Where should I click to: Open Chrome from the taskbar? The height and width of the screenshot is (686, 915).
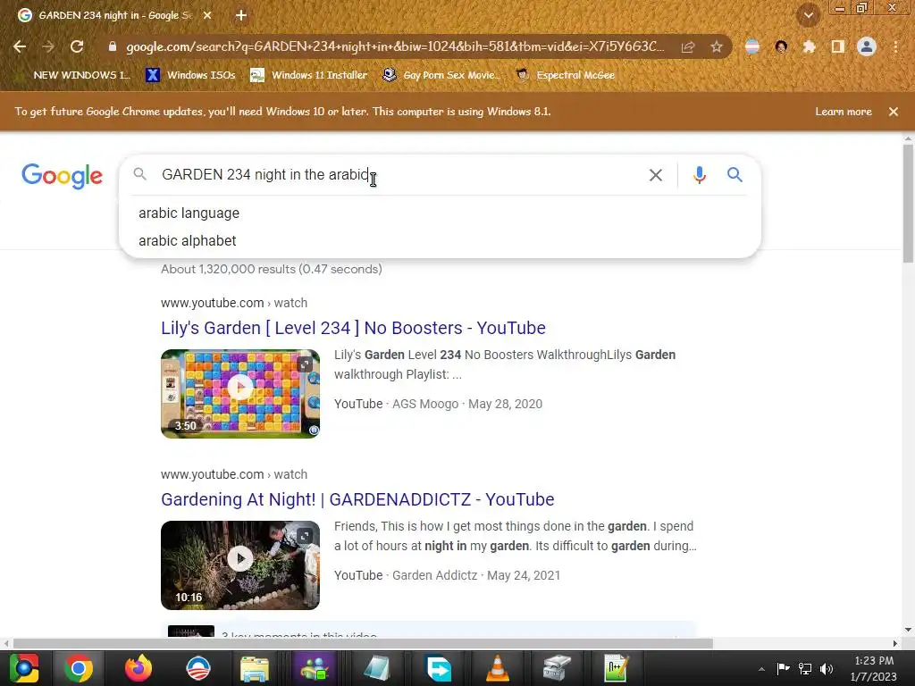point(79,668)
